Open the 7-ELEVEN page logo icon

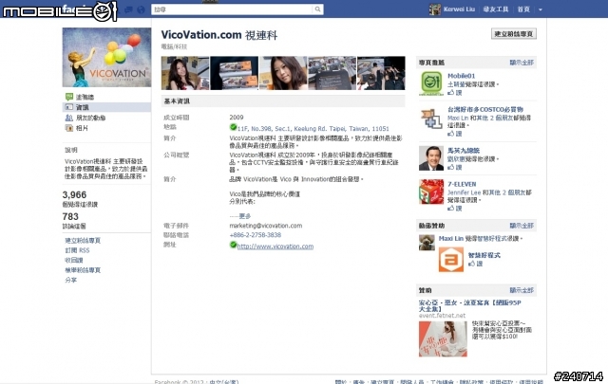tap(431, 192)
